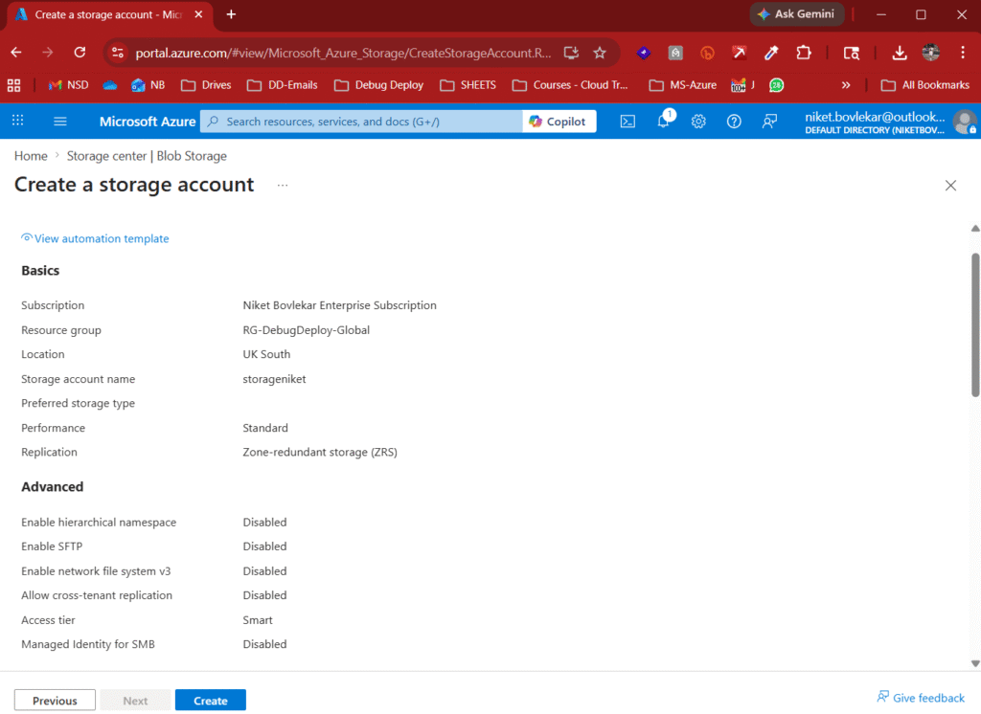This screenshot has width=981, height=714.
Task: Open the NSD Gmail bookmark
Action: pos(68,85)
